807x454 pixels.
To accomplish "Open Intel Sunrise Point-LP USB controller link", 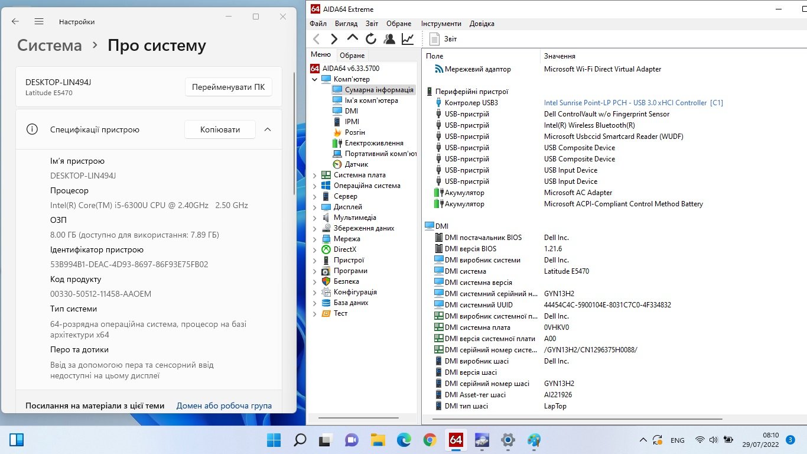I will (x=633, y=103).
